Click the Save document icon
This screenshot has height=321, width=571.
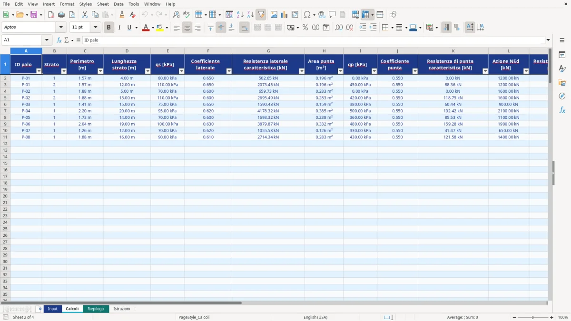click(x=34, y=15)
